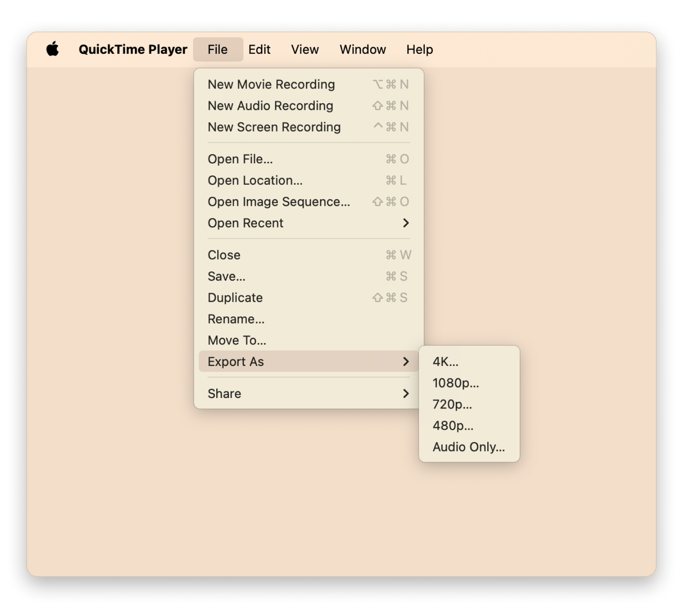The height and width of the screenshot is (612, 683).
Task: Open the QuickTime Player application menu
Action: coord(133,49)
